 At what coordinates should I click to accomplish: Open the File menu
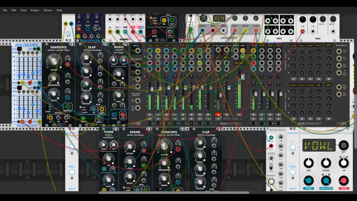point(5,10)
